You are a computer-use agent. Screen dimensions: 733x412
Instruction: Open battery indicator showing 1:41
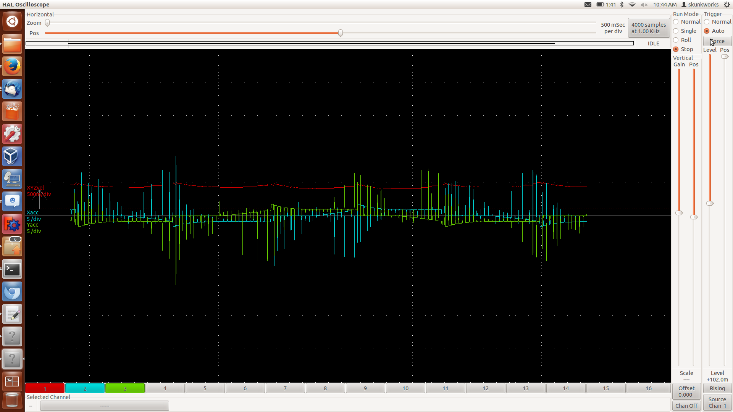click(x=606, y=5)
